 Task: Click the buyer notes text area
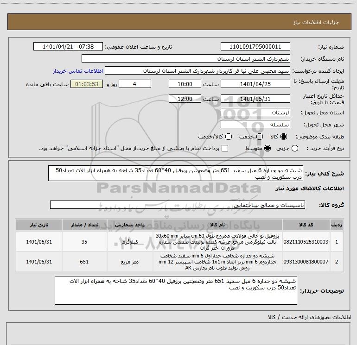pos(176,290)
